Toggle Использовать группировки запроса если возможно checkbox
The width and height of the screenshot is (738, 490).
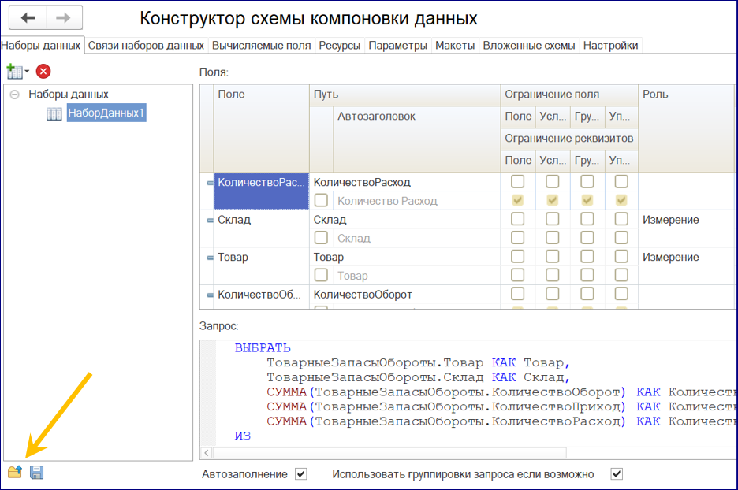point(617,474)
